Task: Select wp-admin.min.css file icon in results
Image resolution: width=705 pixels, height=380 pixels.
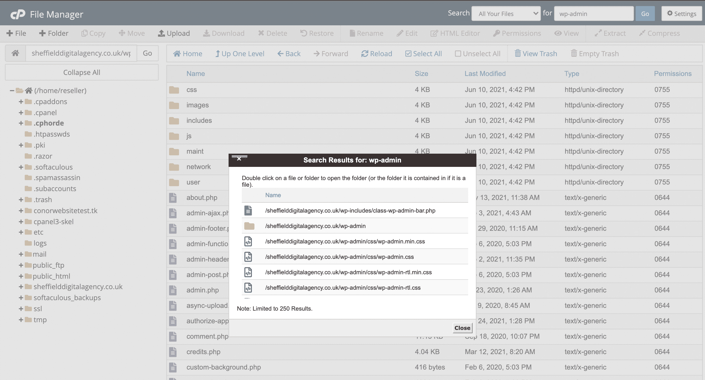Action: pos(248,241)
